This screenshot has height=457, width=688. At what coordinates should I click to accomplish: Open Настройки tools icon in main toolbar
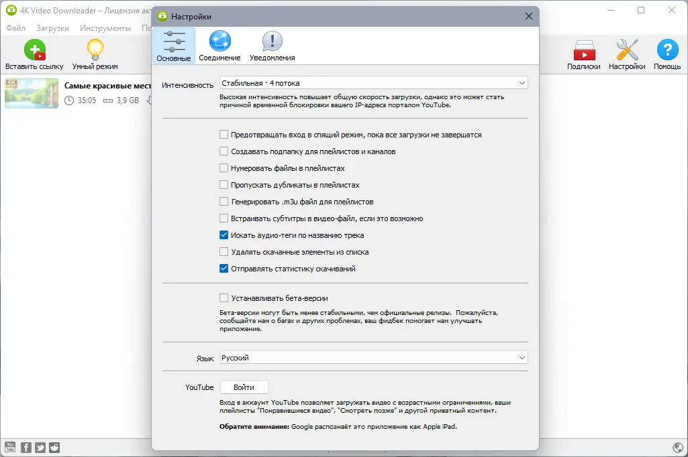(627, 50)
